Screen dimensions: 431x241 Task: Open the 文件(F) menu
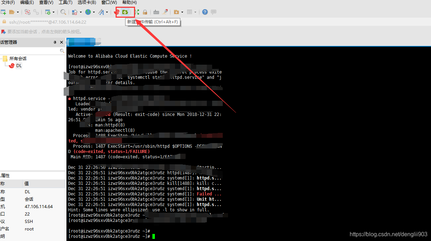[x=7, y=2]
